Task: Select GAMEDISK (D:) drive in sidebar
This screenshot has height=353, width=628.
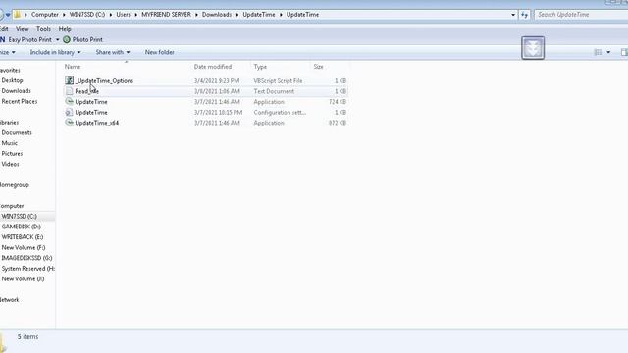Action: pyautogui.click(x=21, y=227)
